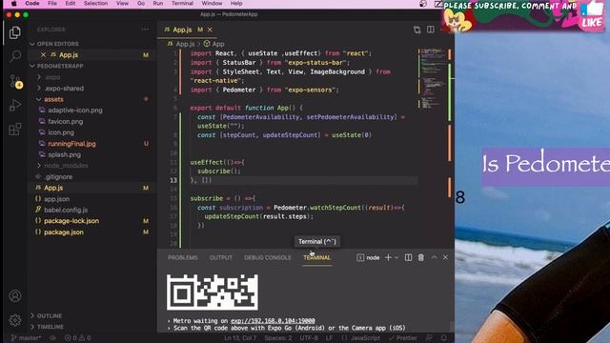This screenshot has height=343, width=610.
Task: Expand the .expo-shared folder
Action: [x=64, y=89]
